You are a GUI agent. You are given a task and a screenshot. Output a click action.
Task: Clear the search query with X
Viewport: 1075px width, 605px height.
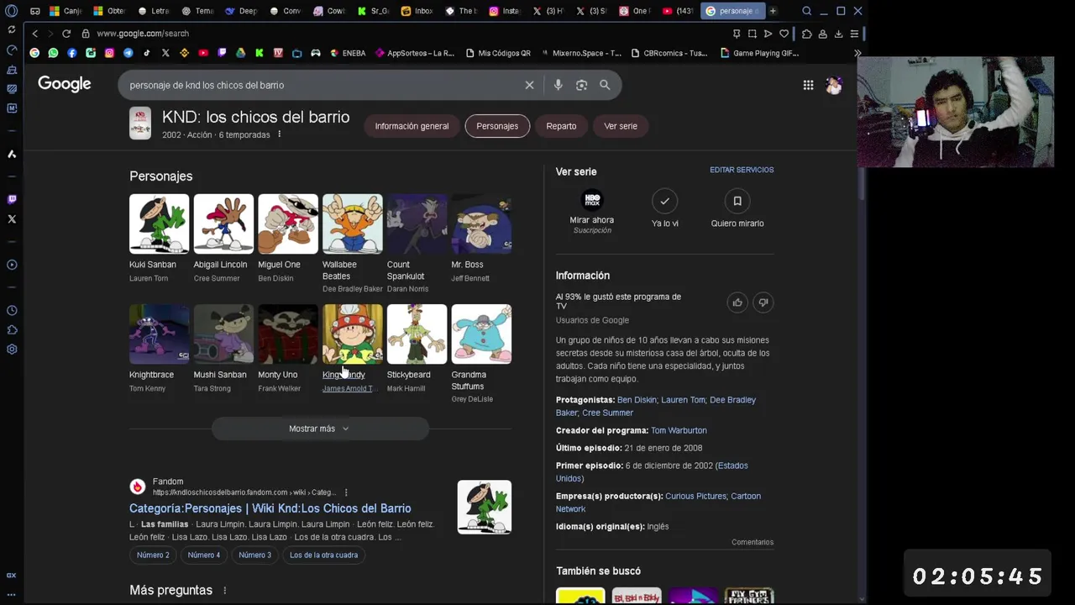(x=529, y=85)
